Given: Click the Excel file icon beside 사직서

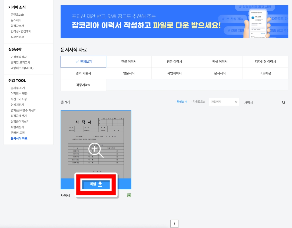Looking at the screenshot, I should [129, 195].
